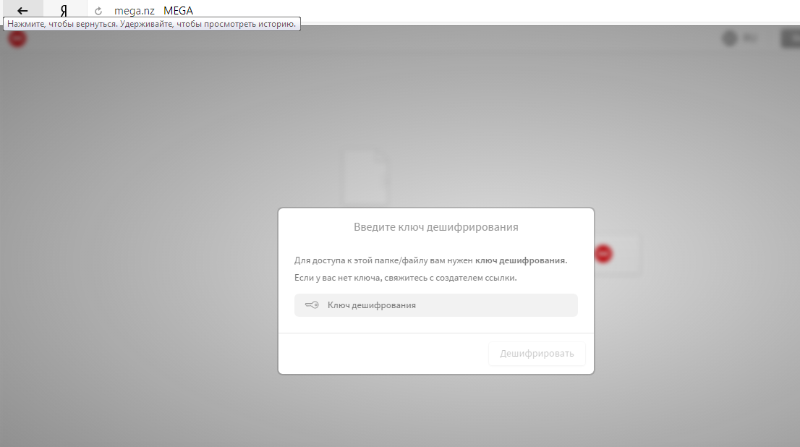Image resolution: width=800 pixels, height=447 pixels.
Task: Click the red MEGA icon right of dialog
Action: 603,254
